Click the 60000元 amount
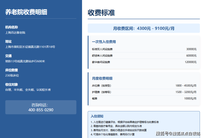 coord(191,56)
